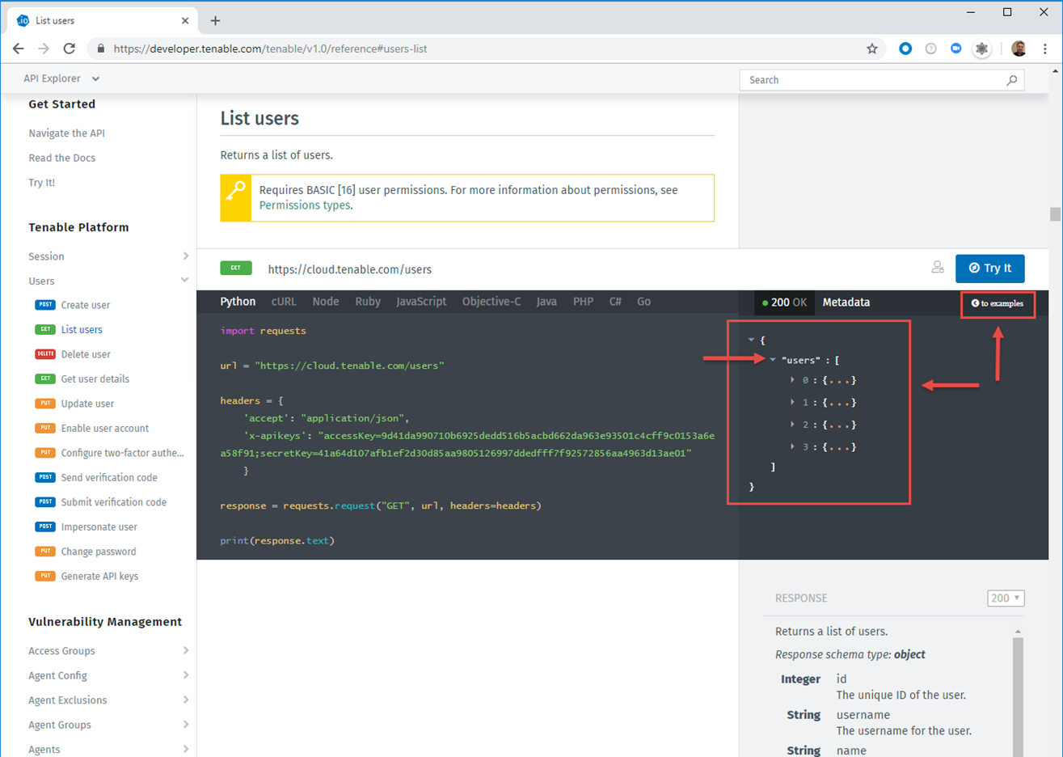Viewport: 1063px width, 757px height.
Task: Click the PUT badge for Update user
Action: click(45, 404)
